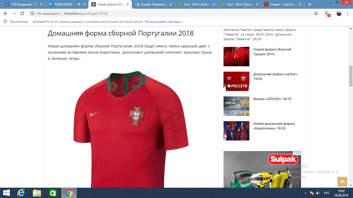Click the APOEL 'official home kit' thumbnail
Screen dimensions: 353x198
236,106
